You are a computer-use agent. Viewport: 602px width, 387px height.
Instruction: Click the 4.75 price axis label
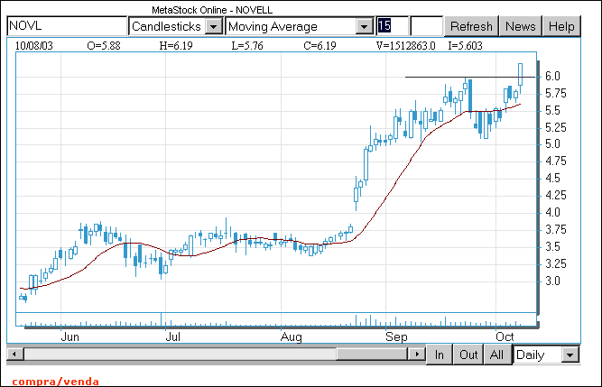556,161
